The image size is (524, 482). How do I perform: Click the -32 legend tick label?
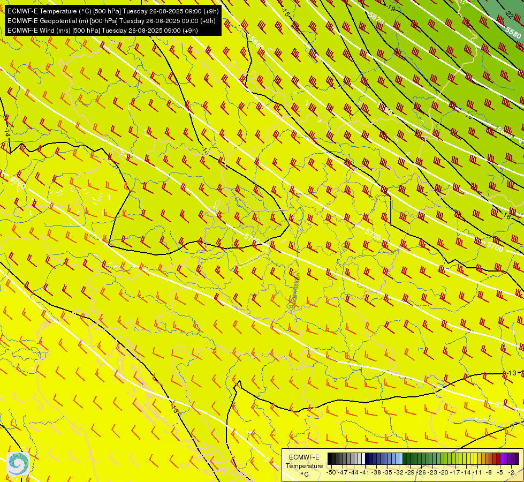[x=399, y=472]
